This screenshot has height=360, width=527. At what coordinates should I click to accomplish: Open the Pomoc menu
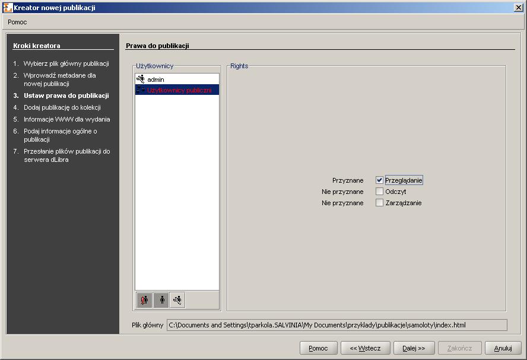17,22
